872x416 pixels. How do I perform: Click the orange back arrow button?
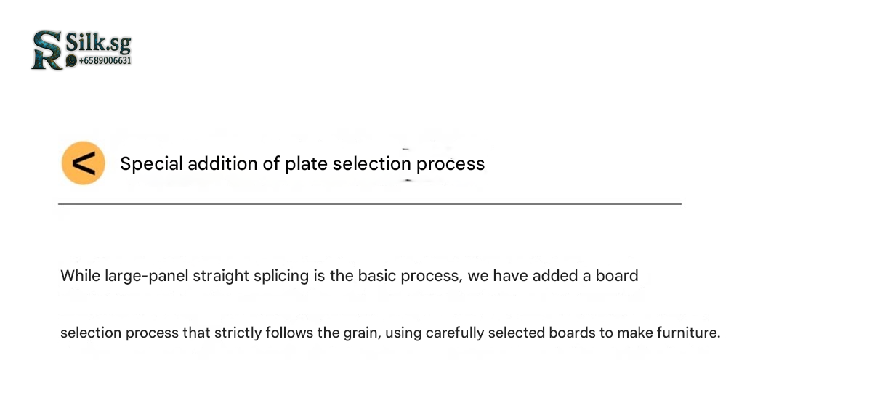pyautogui.click(x=84, y=163)
